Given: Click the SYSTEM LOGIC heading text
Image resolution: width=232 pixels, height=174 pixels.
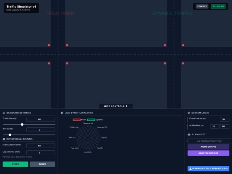Looking at the screenshot, I should point(200,113).
